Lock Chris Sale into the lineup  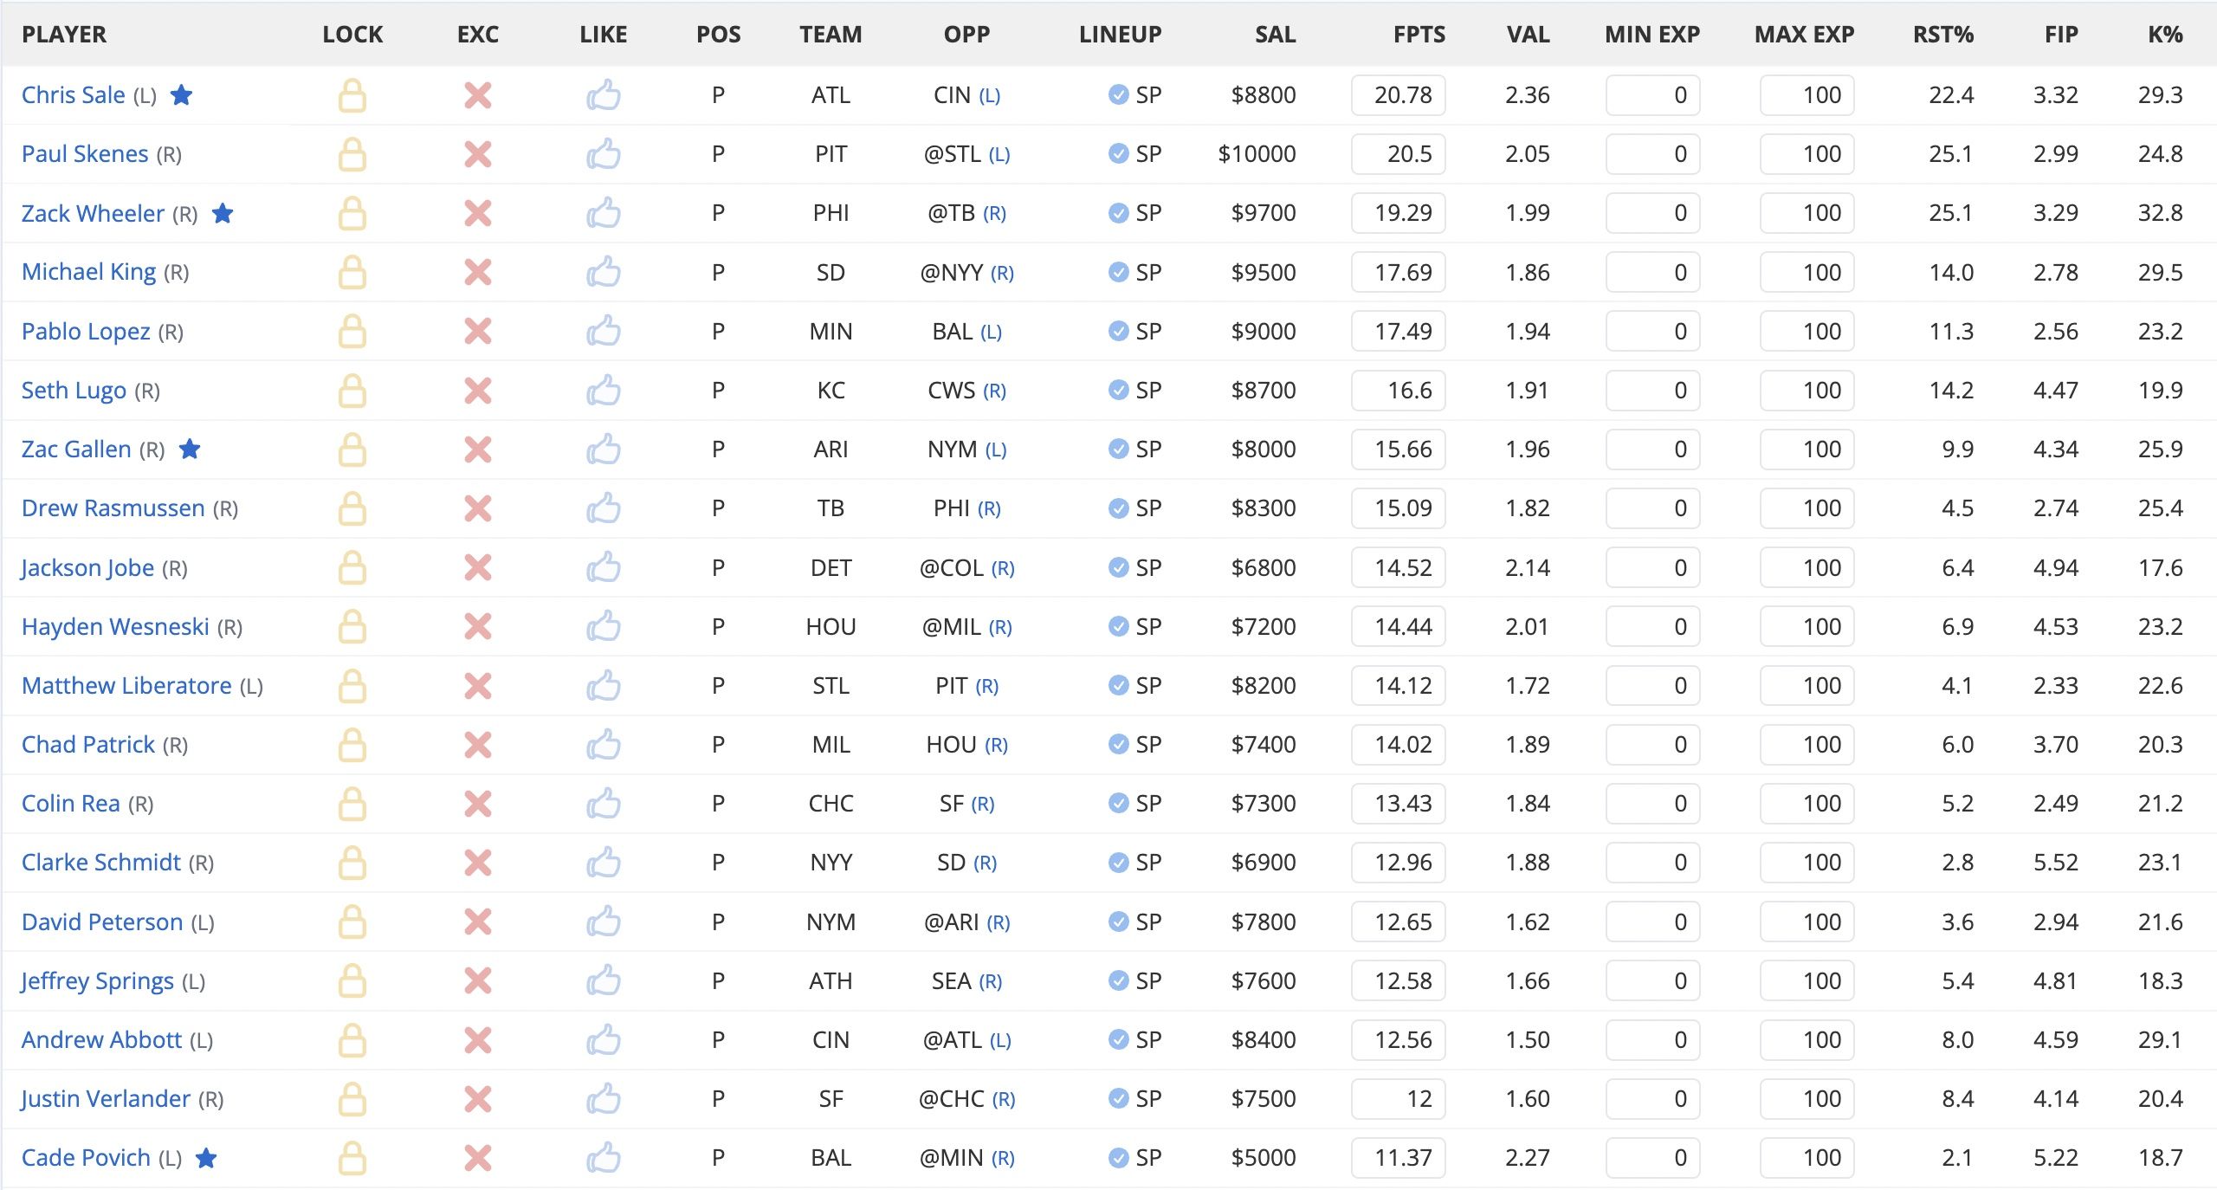(x=352, y=95)
